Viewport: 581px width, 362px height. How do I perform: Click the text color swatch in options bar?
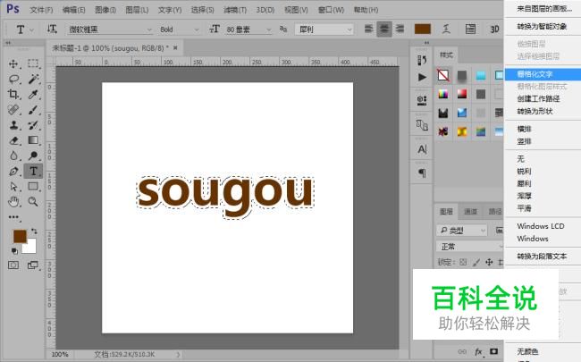point(423,29)
